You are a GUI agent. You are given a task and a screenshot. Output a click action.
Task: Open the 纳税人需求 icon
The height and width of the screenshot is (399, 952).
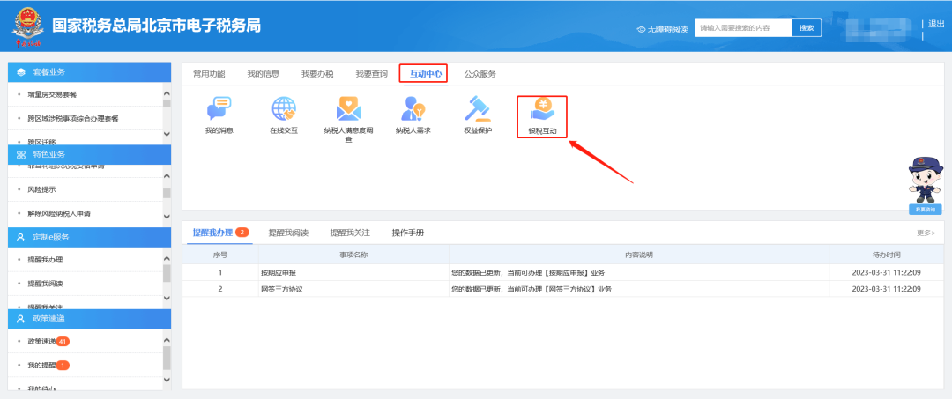point(413,108)
